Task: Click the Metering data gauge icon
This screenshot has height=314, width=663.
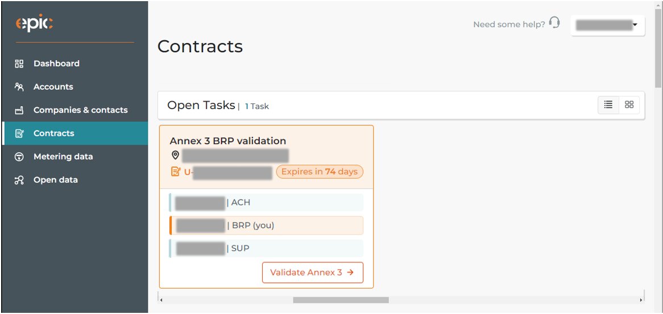Action: tap(19, 157)
